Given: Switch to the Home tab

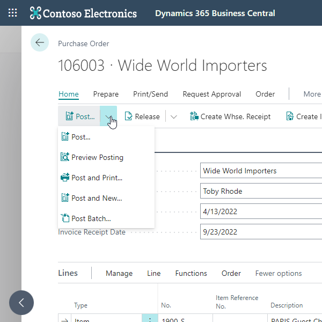Looking at the screenshot, I should (69, 94).
